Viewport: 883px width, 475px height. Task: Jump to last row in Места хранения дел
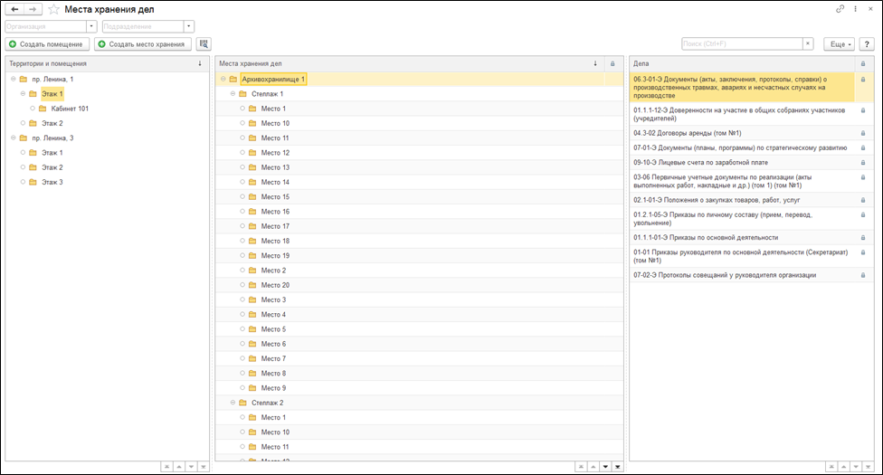(617, 467)
